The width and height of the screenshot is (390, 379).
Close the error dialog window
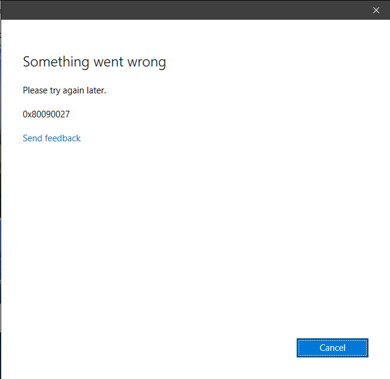pyautogui.click(x=376, y=10)
